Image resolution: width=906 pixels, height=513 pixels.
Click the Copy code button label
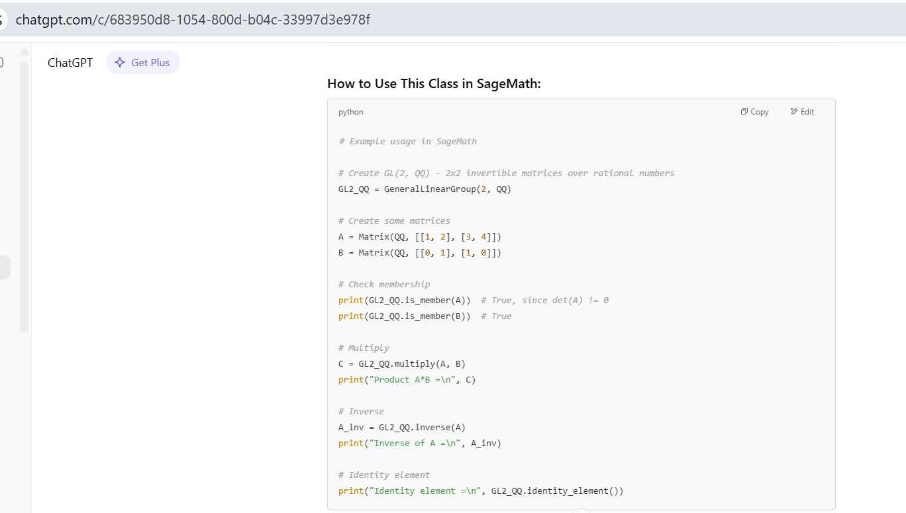click(760, 112)
